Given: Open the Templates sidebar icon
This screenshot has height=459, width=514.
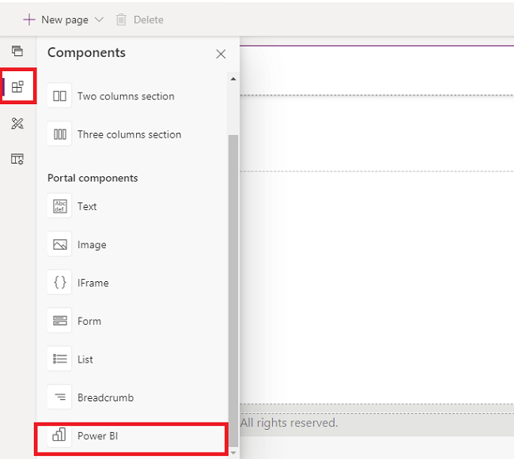Looking at the screenshot, I should (17, 159).
